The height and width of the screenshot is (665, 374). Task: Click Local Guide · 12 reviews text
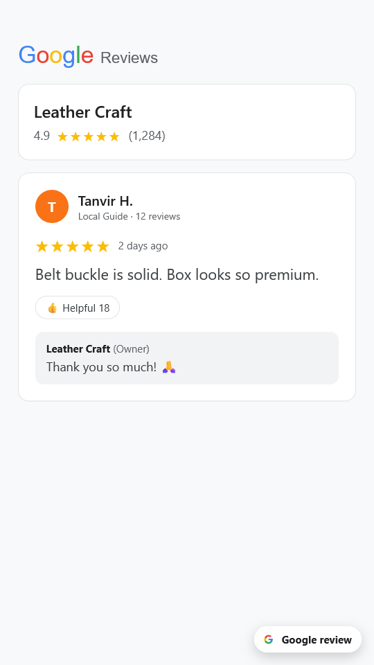point(130,216)
